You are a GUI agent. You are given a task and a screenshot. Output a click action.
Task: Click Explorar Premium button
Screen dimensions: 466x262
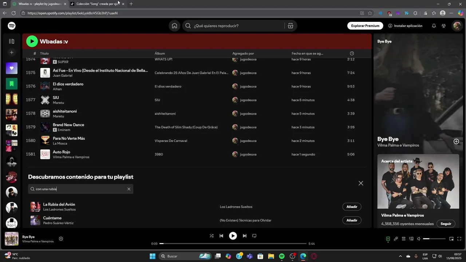pyautogui.click(x=365, y=26)
